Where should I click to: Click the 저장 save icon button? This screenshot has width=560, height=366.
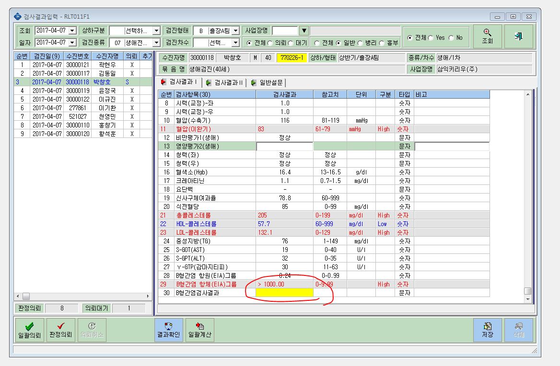point(488,330)
